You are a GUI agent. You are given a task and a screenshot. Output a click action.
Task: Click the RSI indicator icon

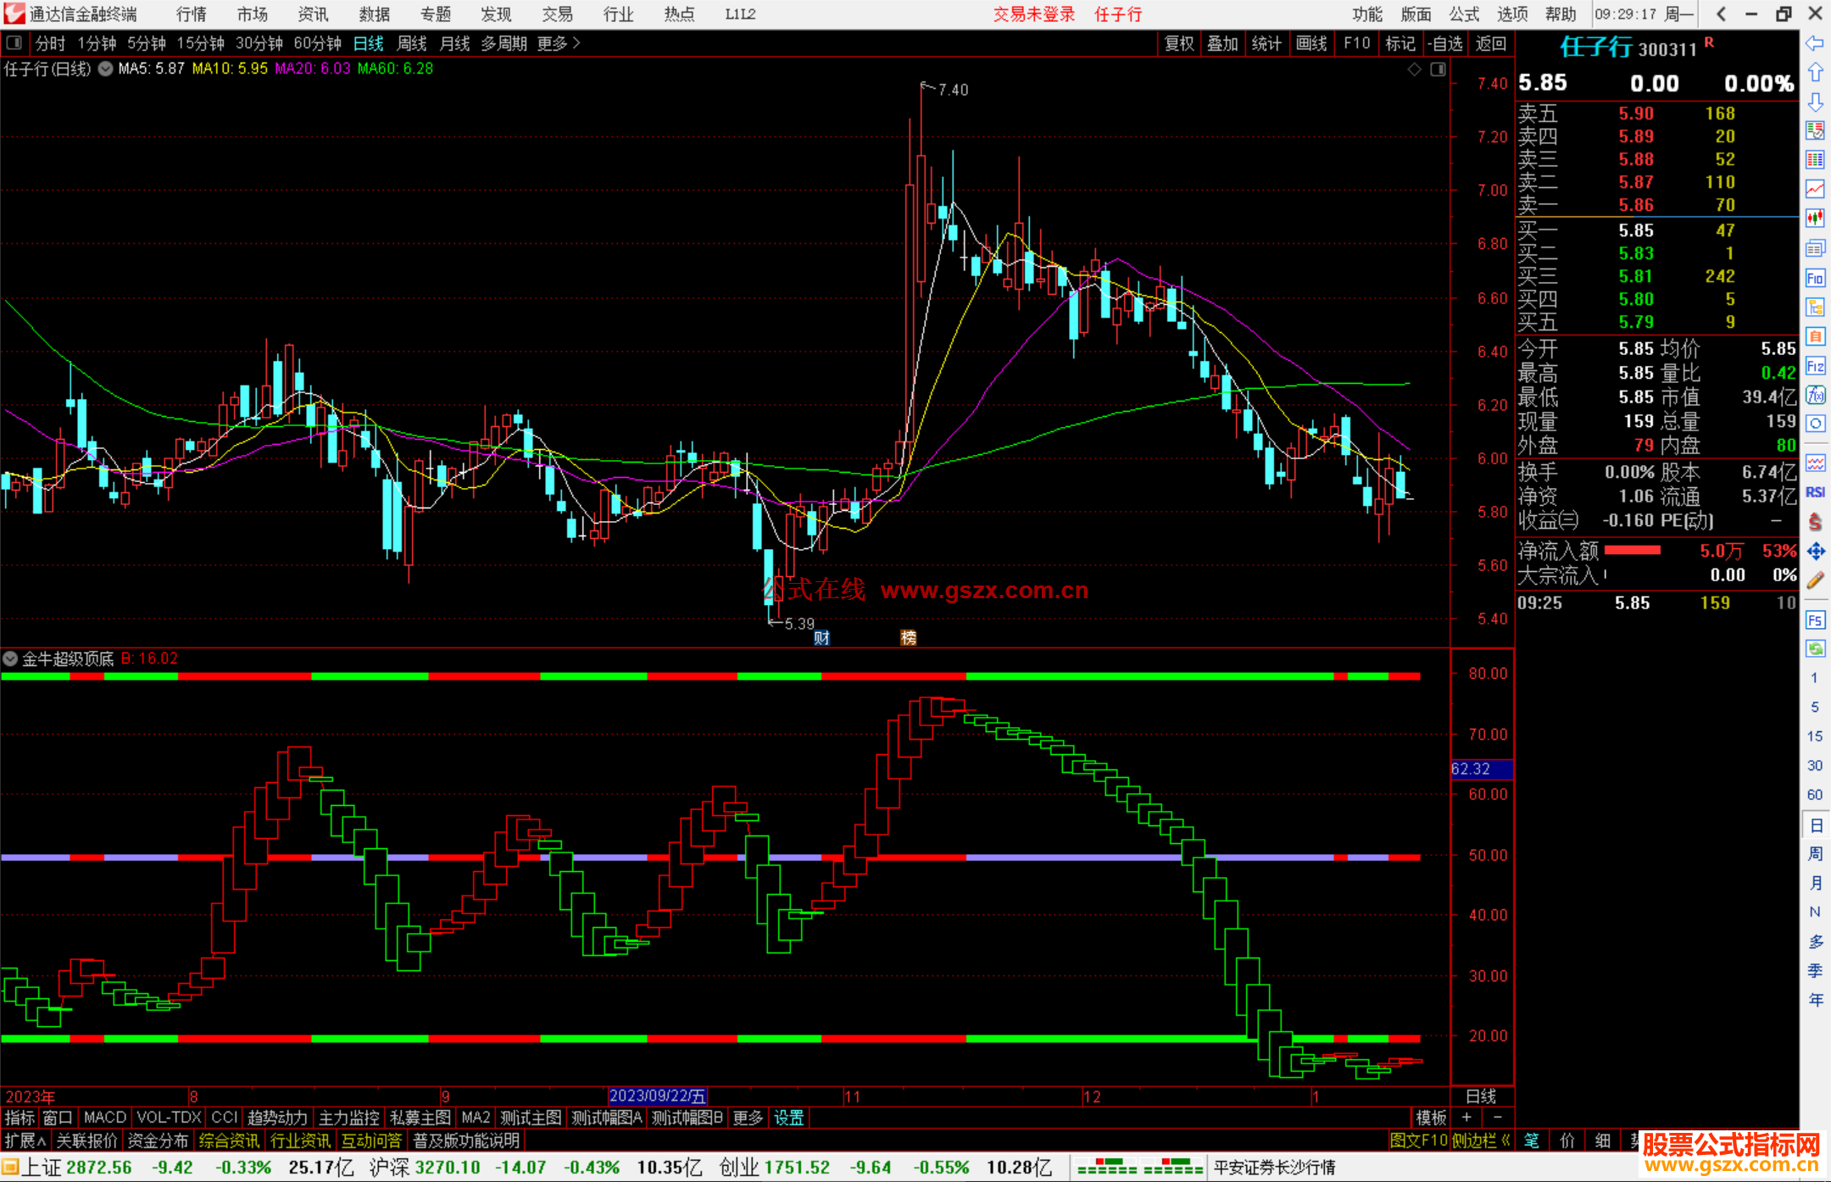coord(1815,492)
